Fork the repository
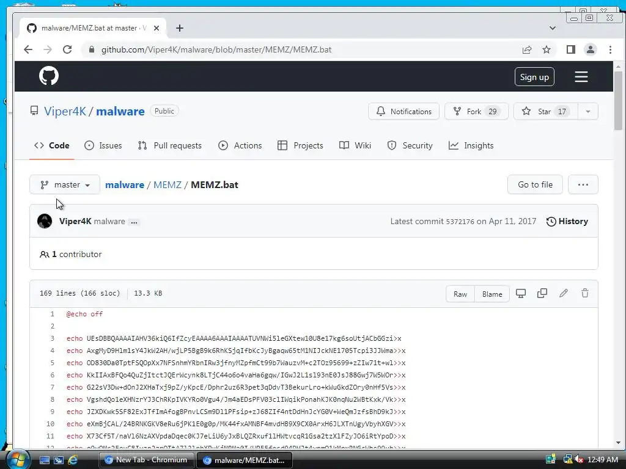The height and width of the screenshot is (469, 626). click(x=476, y=111)
